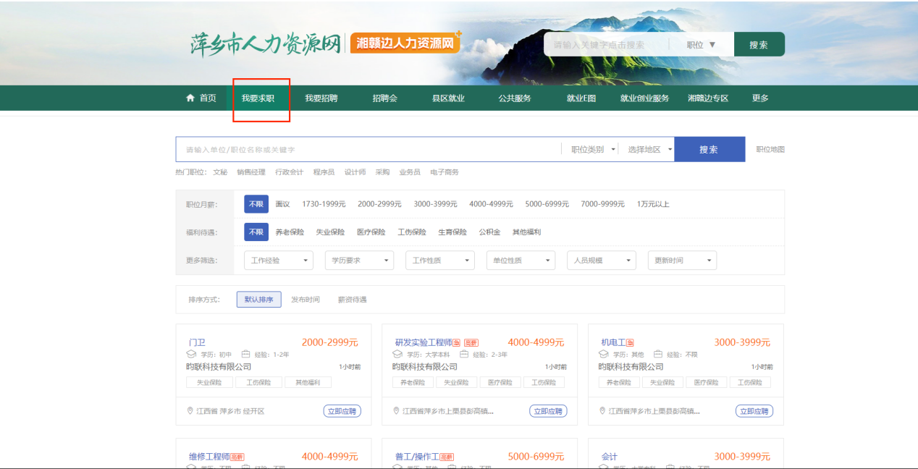Screen dimensions: 918x469
Task: Open the 我要求职 menu item
Action: tap(258, 98)
